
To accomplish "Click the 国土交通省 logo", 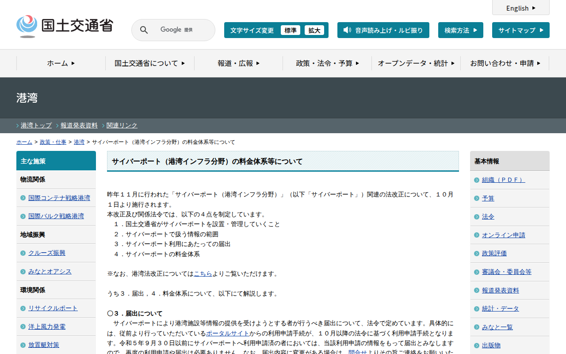I will (x=65, y=26).
